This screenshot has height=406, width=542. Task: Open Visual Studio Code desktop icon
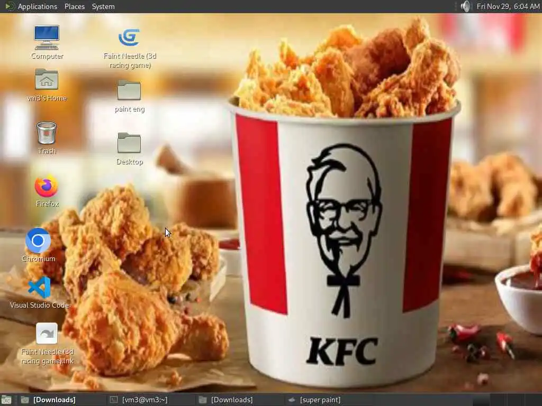pyautogui.click(x=39, y=287)
